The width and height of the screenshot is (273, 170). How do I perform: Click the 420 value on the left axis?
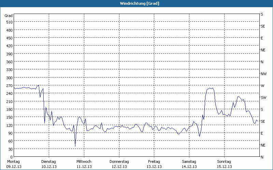pyautogui.click(x=10, y=46)
